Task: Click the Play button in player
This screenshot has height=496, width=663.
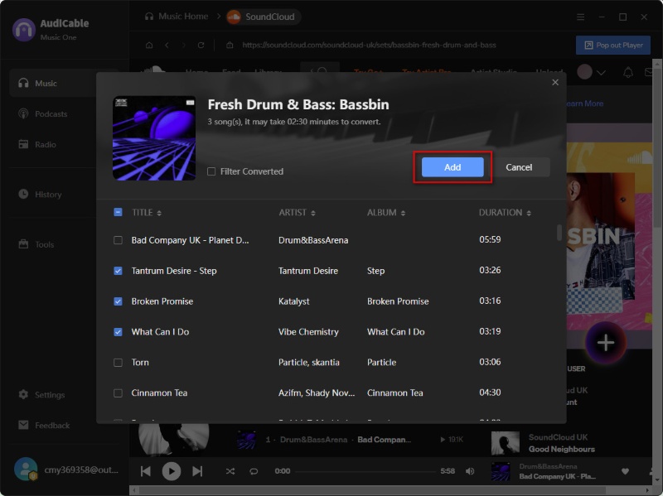Action: (x=172, y=471)
